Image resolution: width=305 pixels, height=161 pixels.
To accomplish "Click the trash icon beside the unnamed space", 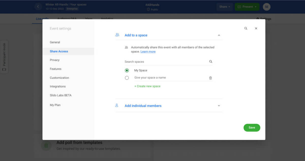I will pos(210,78).
